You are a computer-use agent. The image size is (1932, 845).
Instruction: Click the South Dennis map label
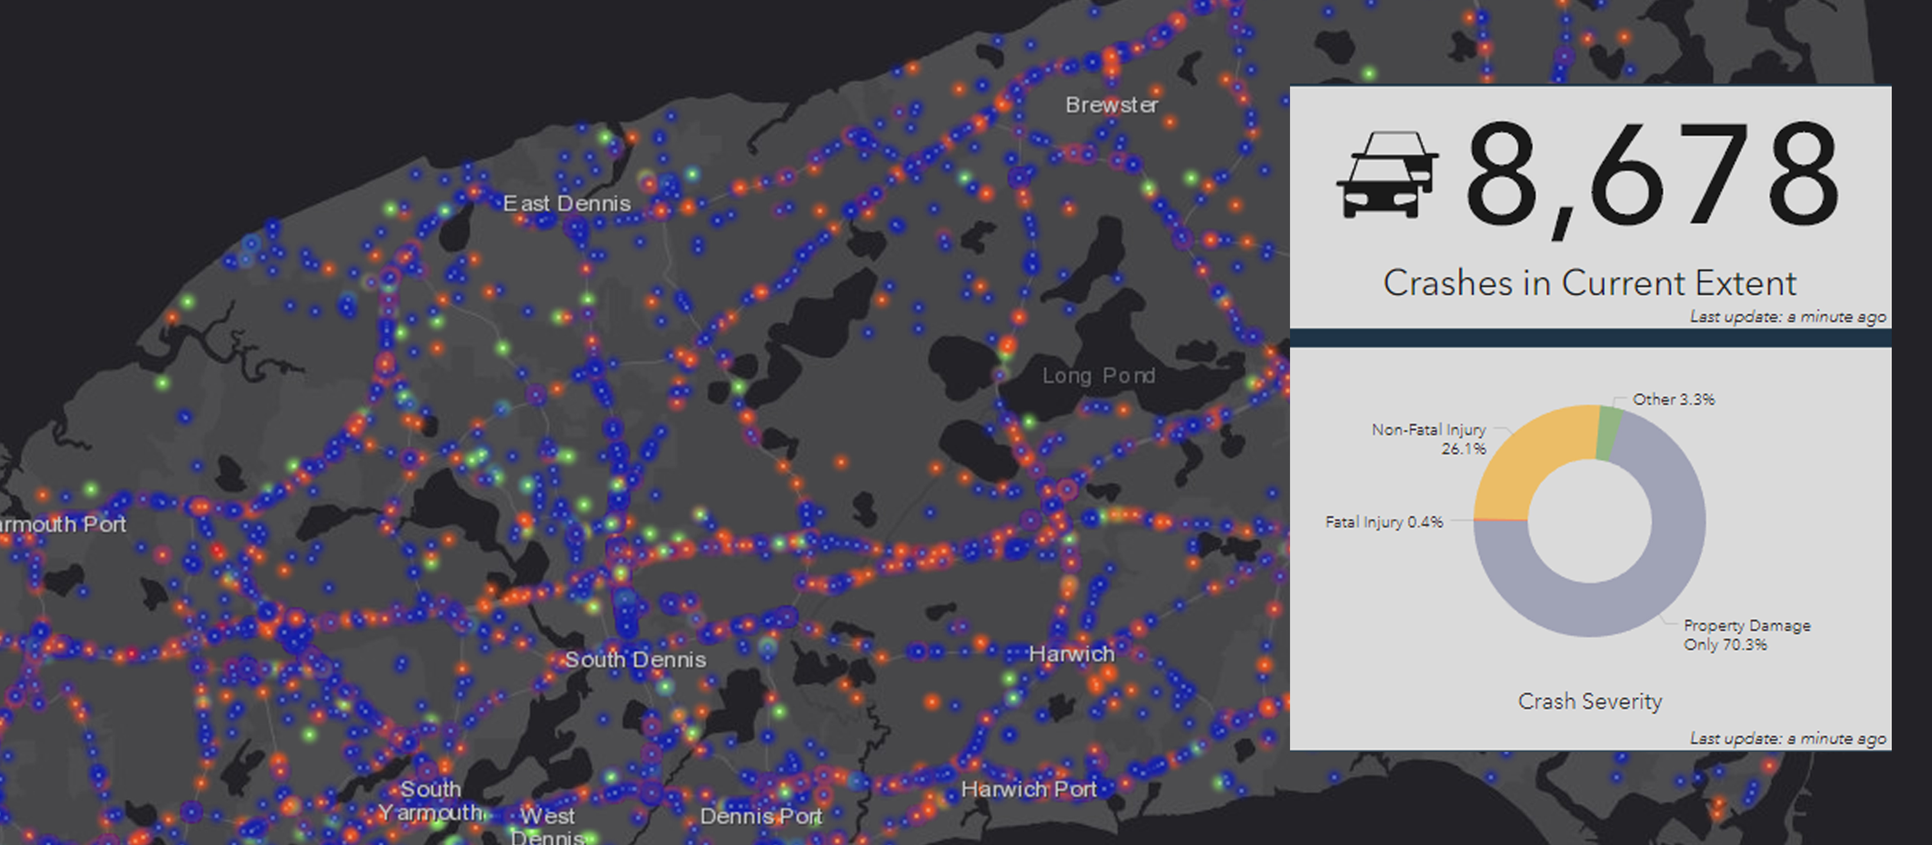tap(635, 660)
